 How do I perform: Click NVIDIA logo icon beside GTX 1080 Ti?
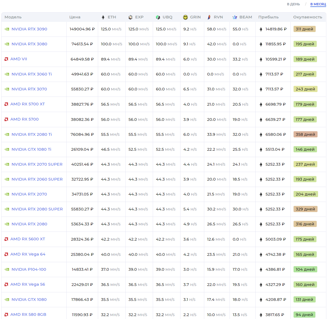(x=7, y=150)
